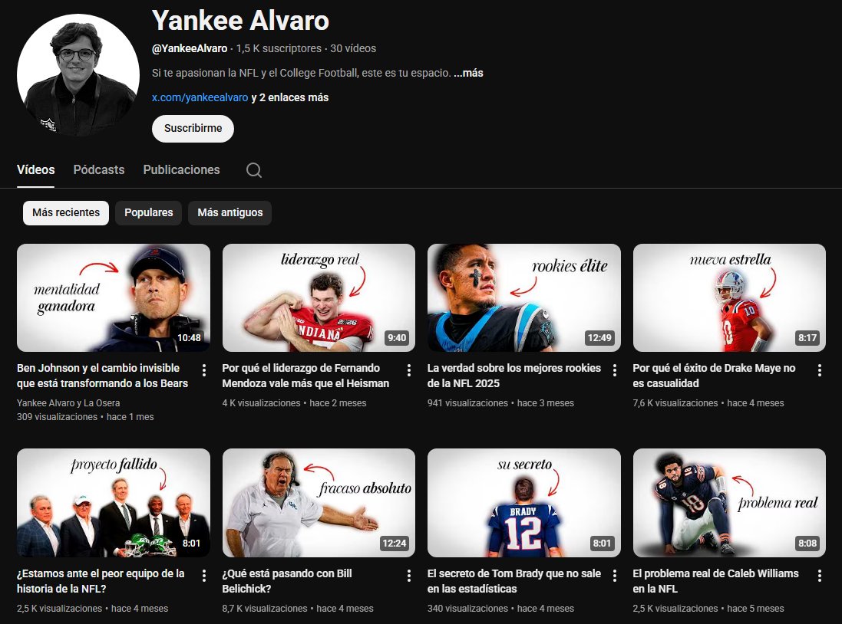842x624 pixels.
Task: Open options menu for peor equipo video
Action: point(204,576)
